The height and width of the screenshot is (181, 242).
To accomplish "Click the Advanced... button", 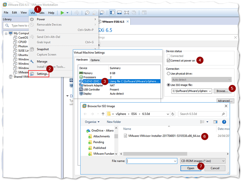I will point(225,101).
